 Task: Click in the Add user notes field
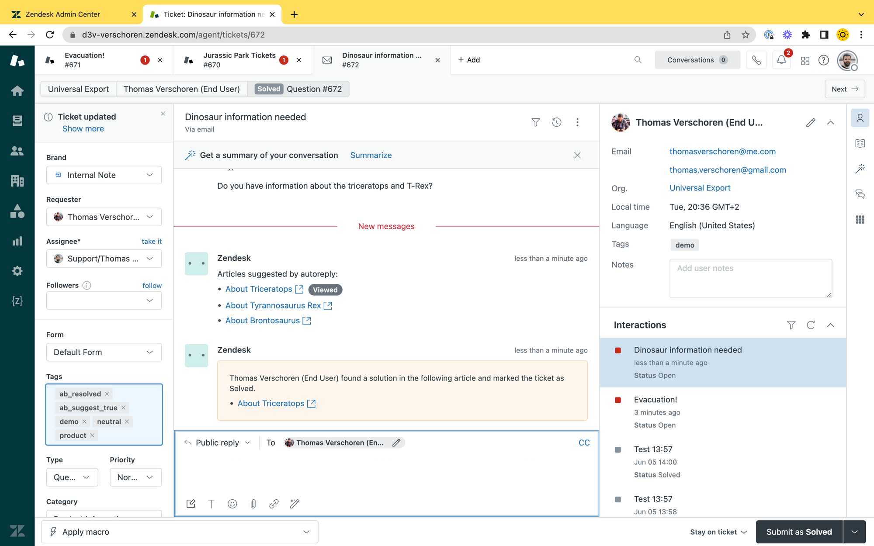[x=750, y=278]
